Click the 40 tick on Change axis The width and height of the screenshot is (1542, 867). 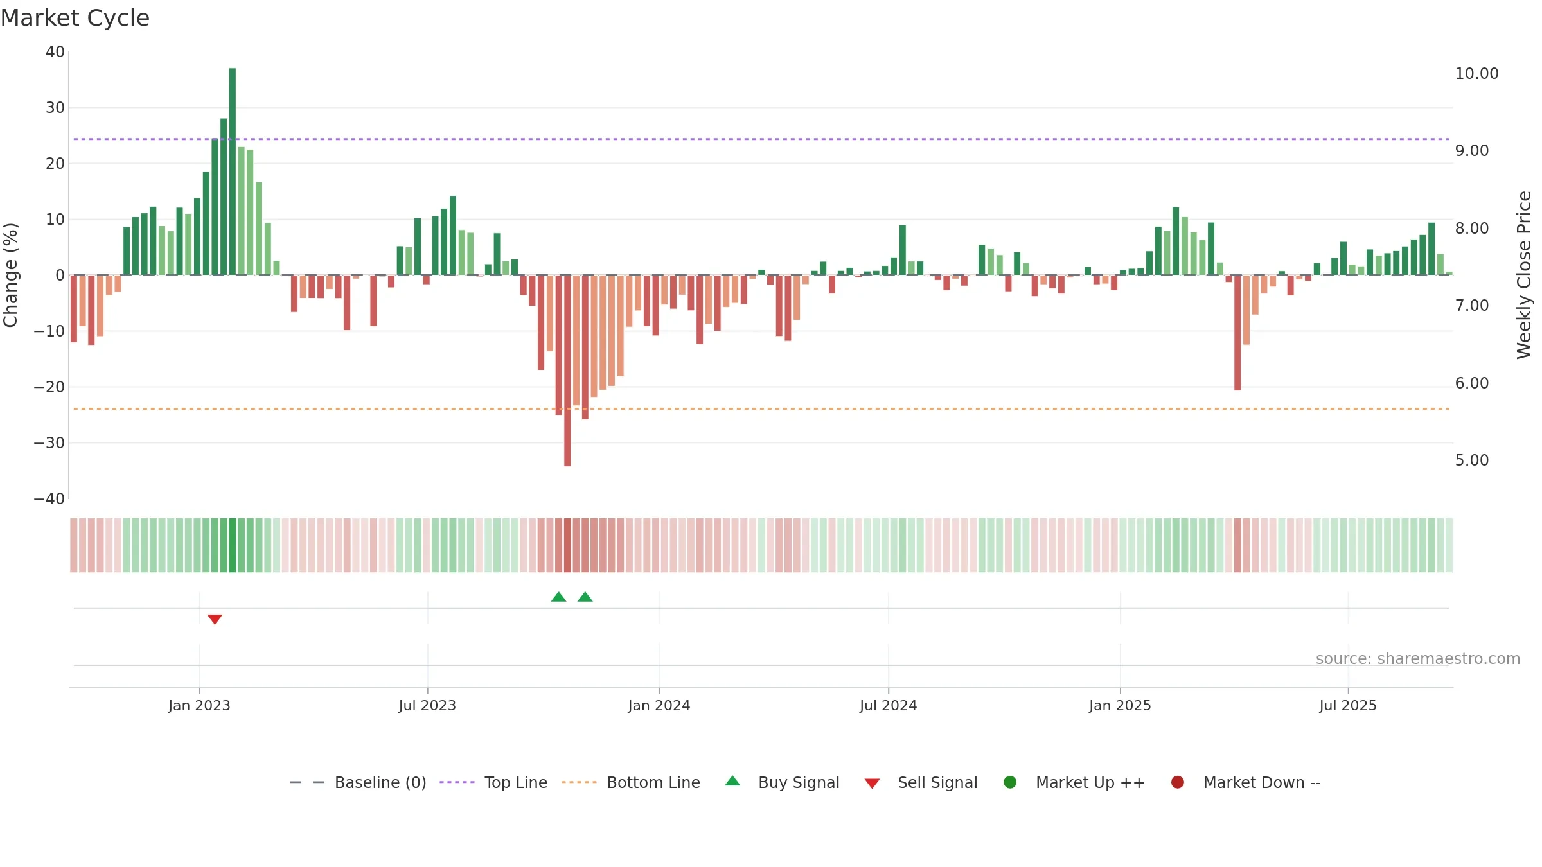click(x=55, y=52)
